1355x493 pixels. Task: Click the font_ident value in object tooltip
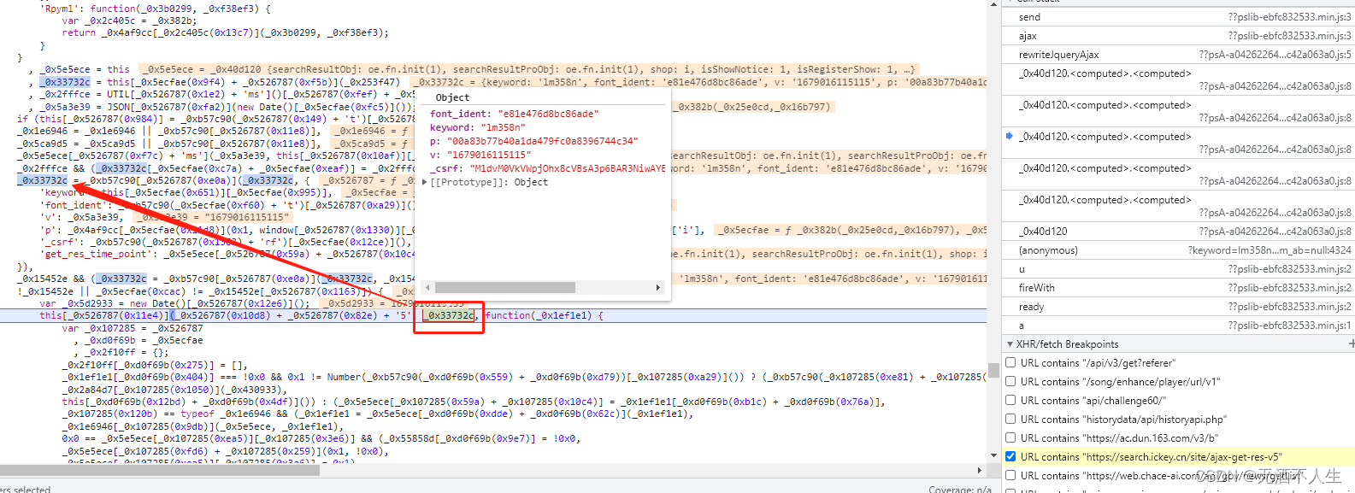click(x=549, y=114)
